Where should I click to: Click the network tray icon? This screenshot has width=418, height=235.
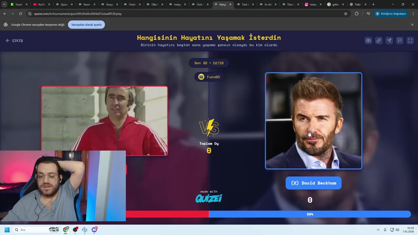[392, 230]
